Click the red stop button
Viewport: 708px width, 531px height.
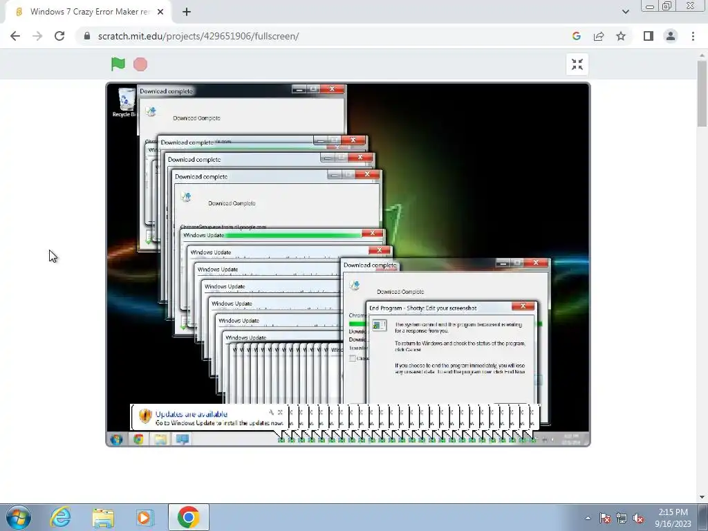pyautogui.click(x=140, y=64)
